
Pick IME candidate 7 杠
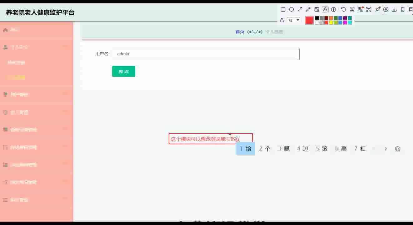(x=360, y=149)
